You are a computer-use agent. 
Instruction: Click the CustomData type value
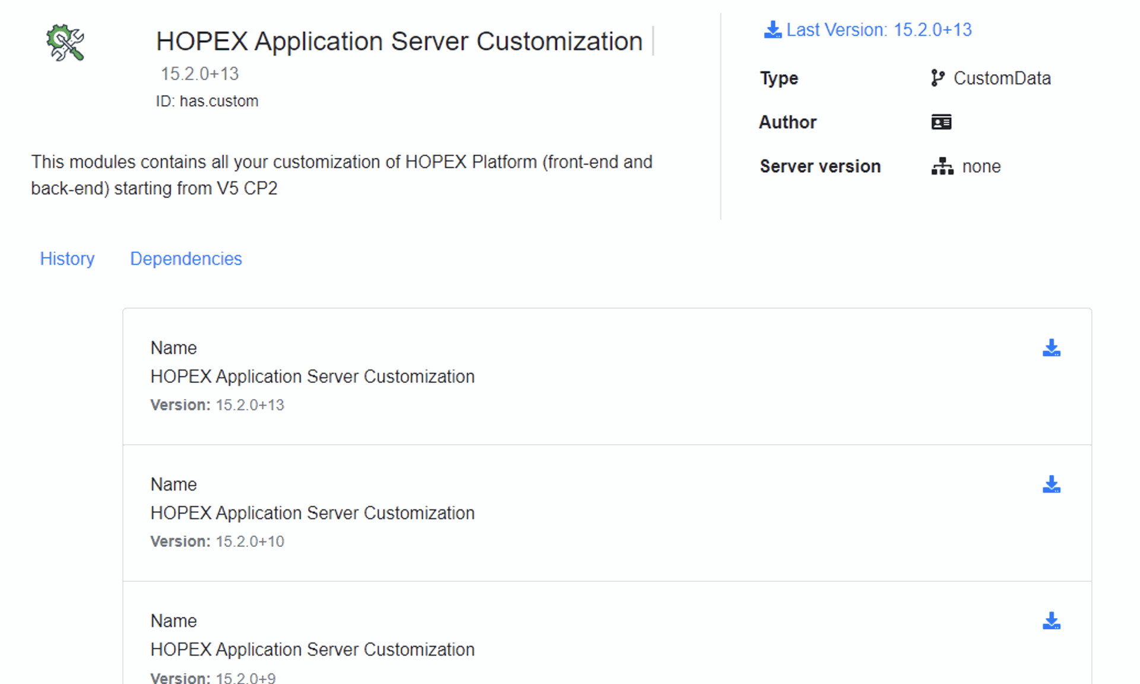(x=1002, y=78)
